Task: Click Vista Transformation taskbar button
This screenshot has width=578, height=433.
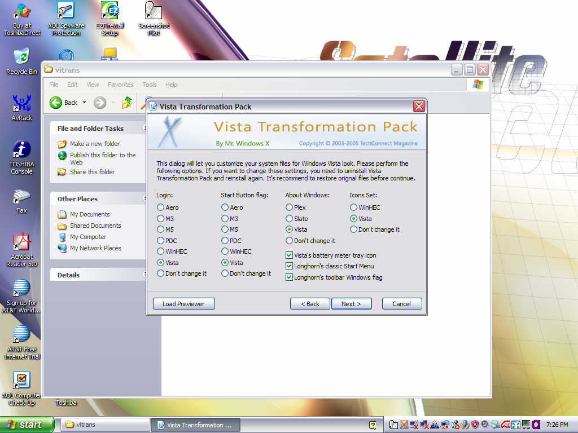Action: [195, 425]
